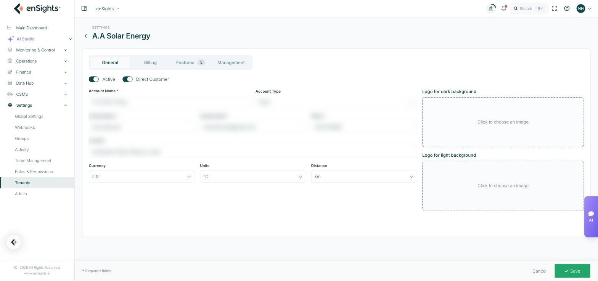Expand the Monitoring & Control menu

pyautogui.click(x=37, y=50)
